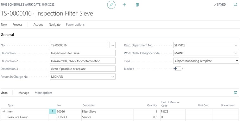Click the Type column header
Screen dimensions: 240x121
coord(11,105)
